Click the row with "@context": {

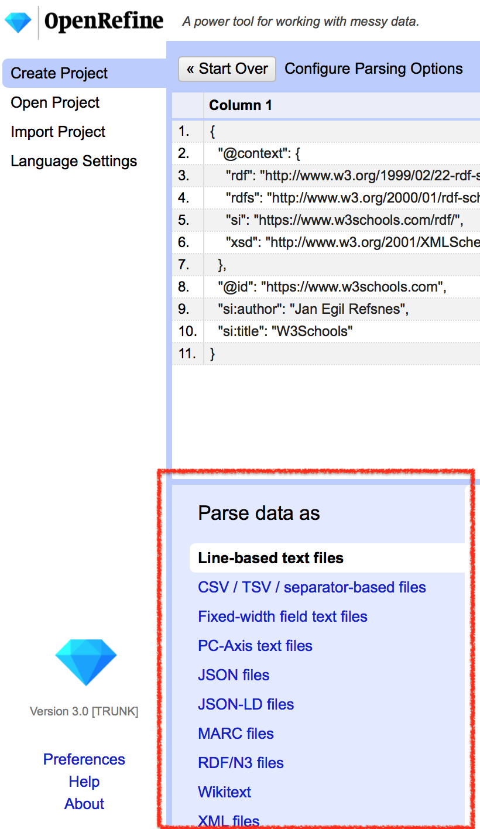[x=326, y=153]
